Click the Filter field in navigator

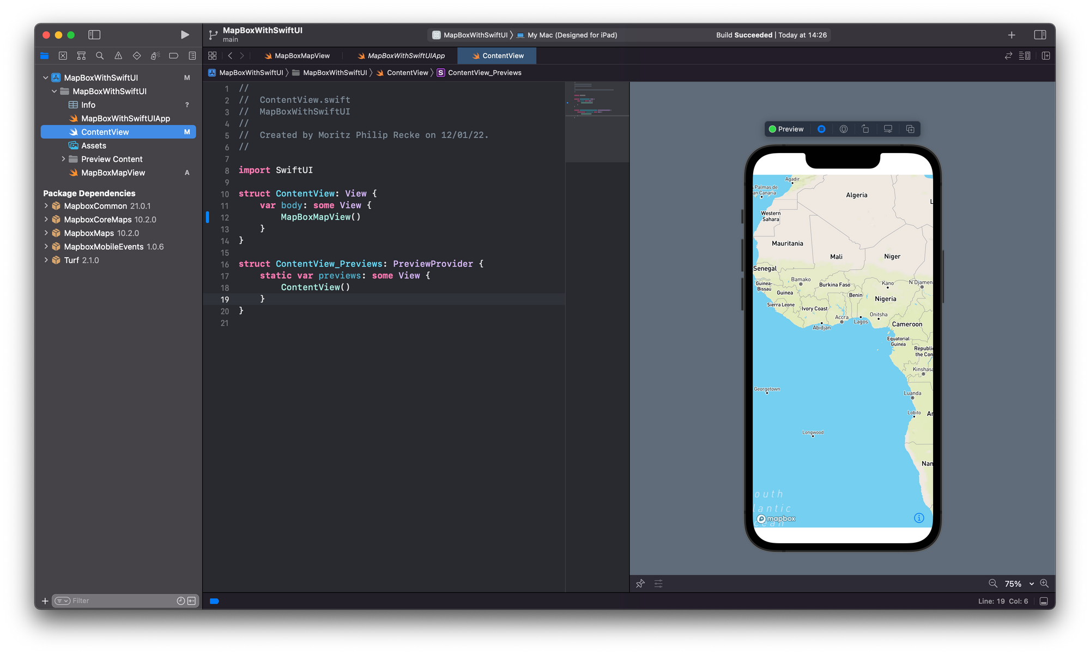pos(120,601)
